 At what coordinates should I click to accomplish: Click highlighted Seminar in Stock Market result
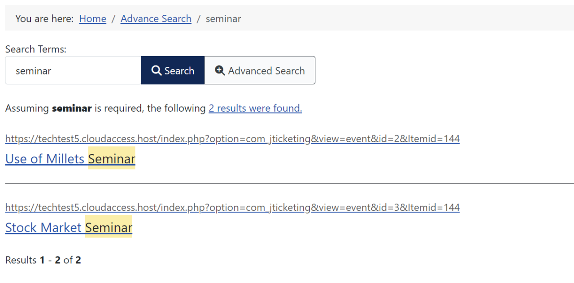[x=109, y=228]
